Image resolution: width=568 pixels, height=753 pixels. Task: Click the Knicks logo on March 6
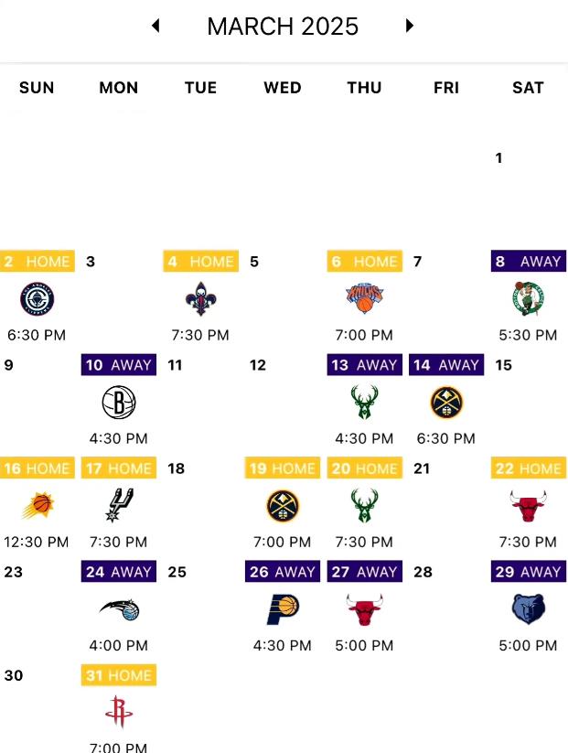(364, 298)
